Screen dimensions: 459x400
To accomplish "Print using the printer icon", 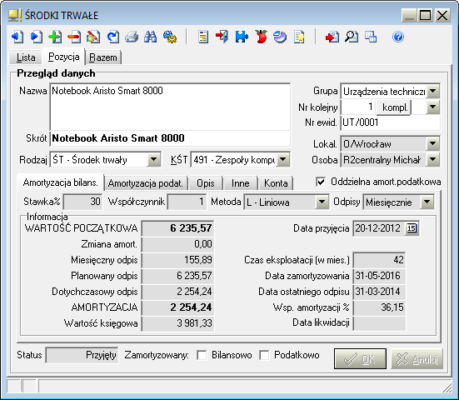I will [x=132, y=37].
